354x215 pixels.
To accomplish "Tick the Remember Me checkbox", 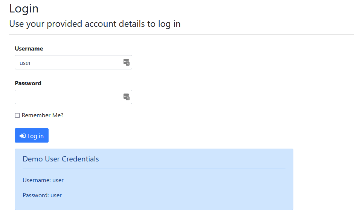I will (x=17, y=115).
